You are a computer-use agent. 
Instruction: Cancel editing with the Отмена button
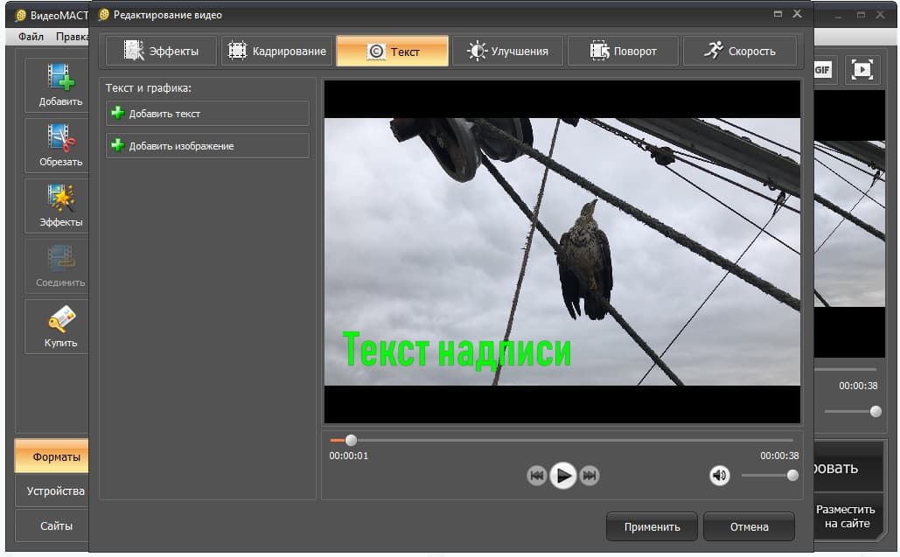coord(749,526)
